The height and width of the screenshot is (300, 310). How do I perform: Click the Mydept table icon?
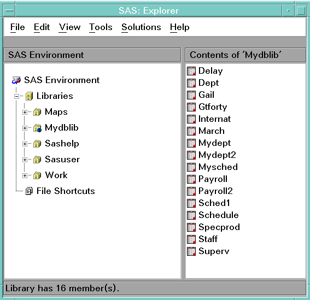coord(191,143)
